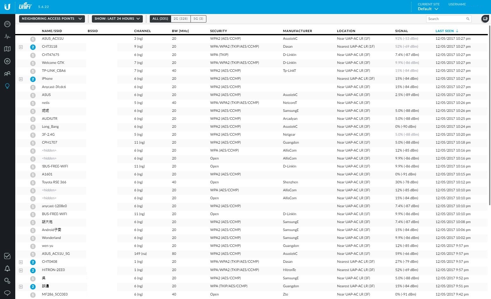
Task: Click the TP-LINK_CBA6 SSID name
Action: tap(54, 71)
